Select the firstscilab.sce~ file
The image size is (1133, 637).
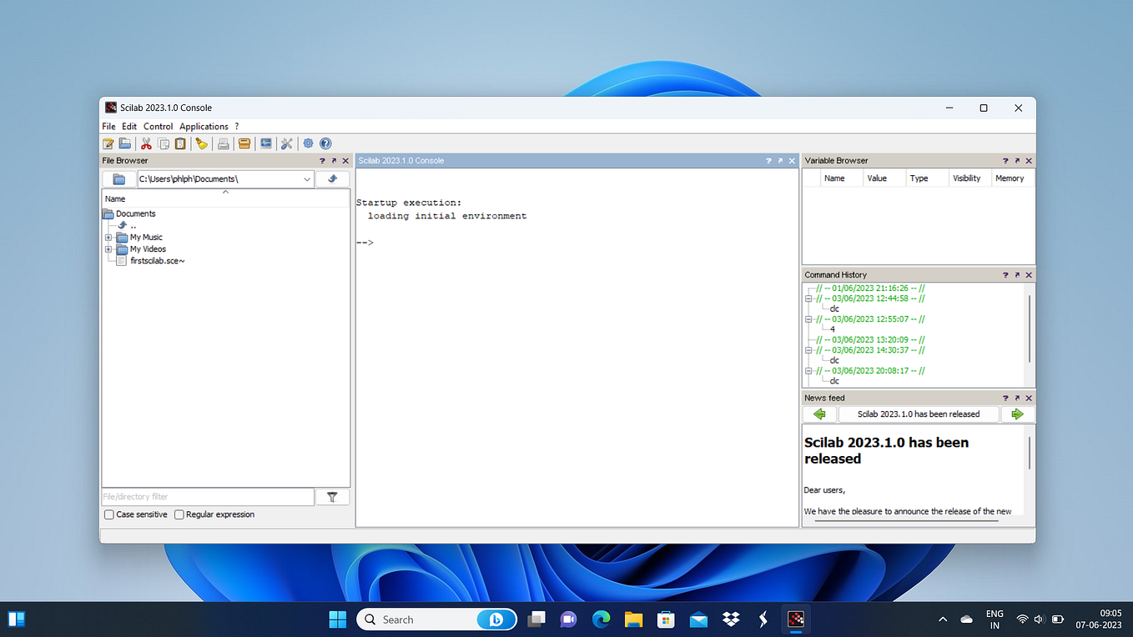pyautogui.click(x=158, y=261)
